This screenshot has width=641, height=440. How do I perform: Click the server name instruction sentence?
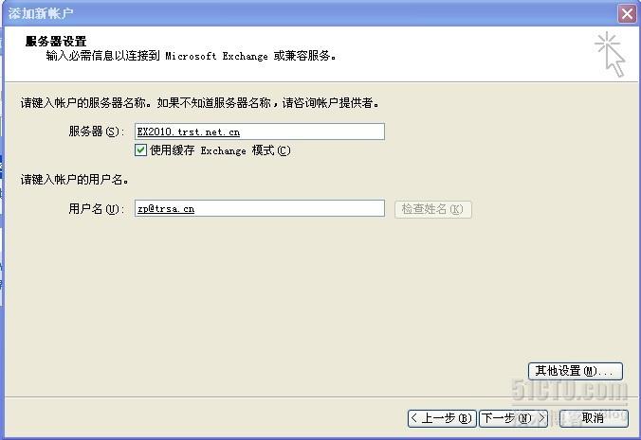point(200,103)
